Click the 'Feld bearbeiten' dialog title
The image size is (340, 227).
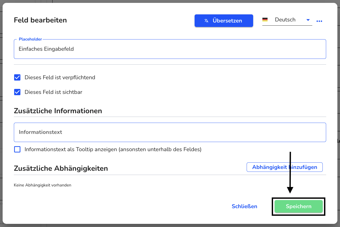click(40, 20)
